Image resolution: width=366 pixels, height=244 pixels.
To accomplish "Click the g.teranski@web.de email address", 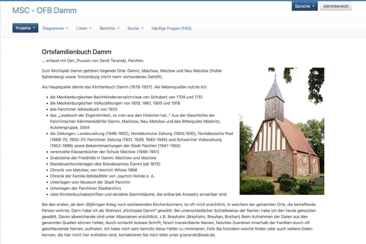I will click(197, 235).
